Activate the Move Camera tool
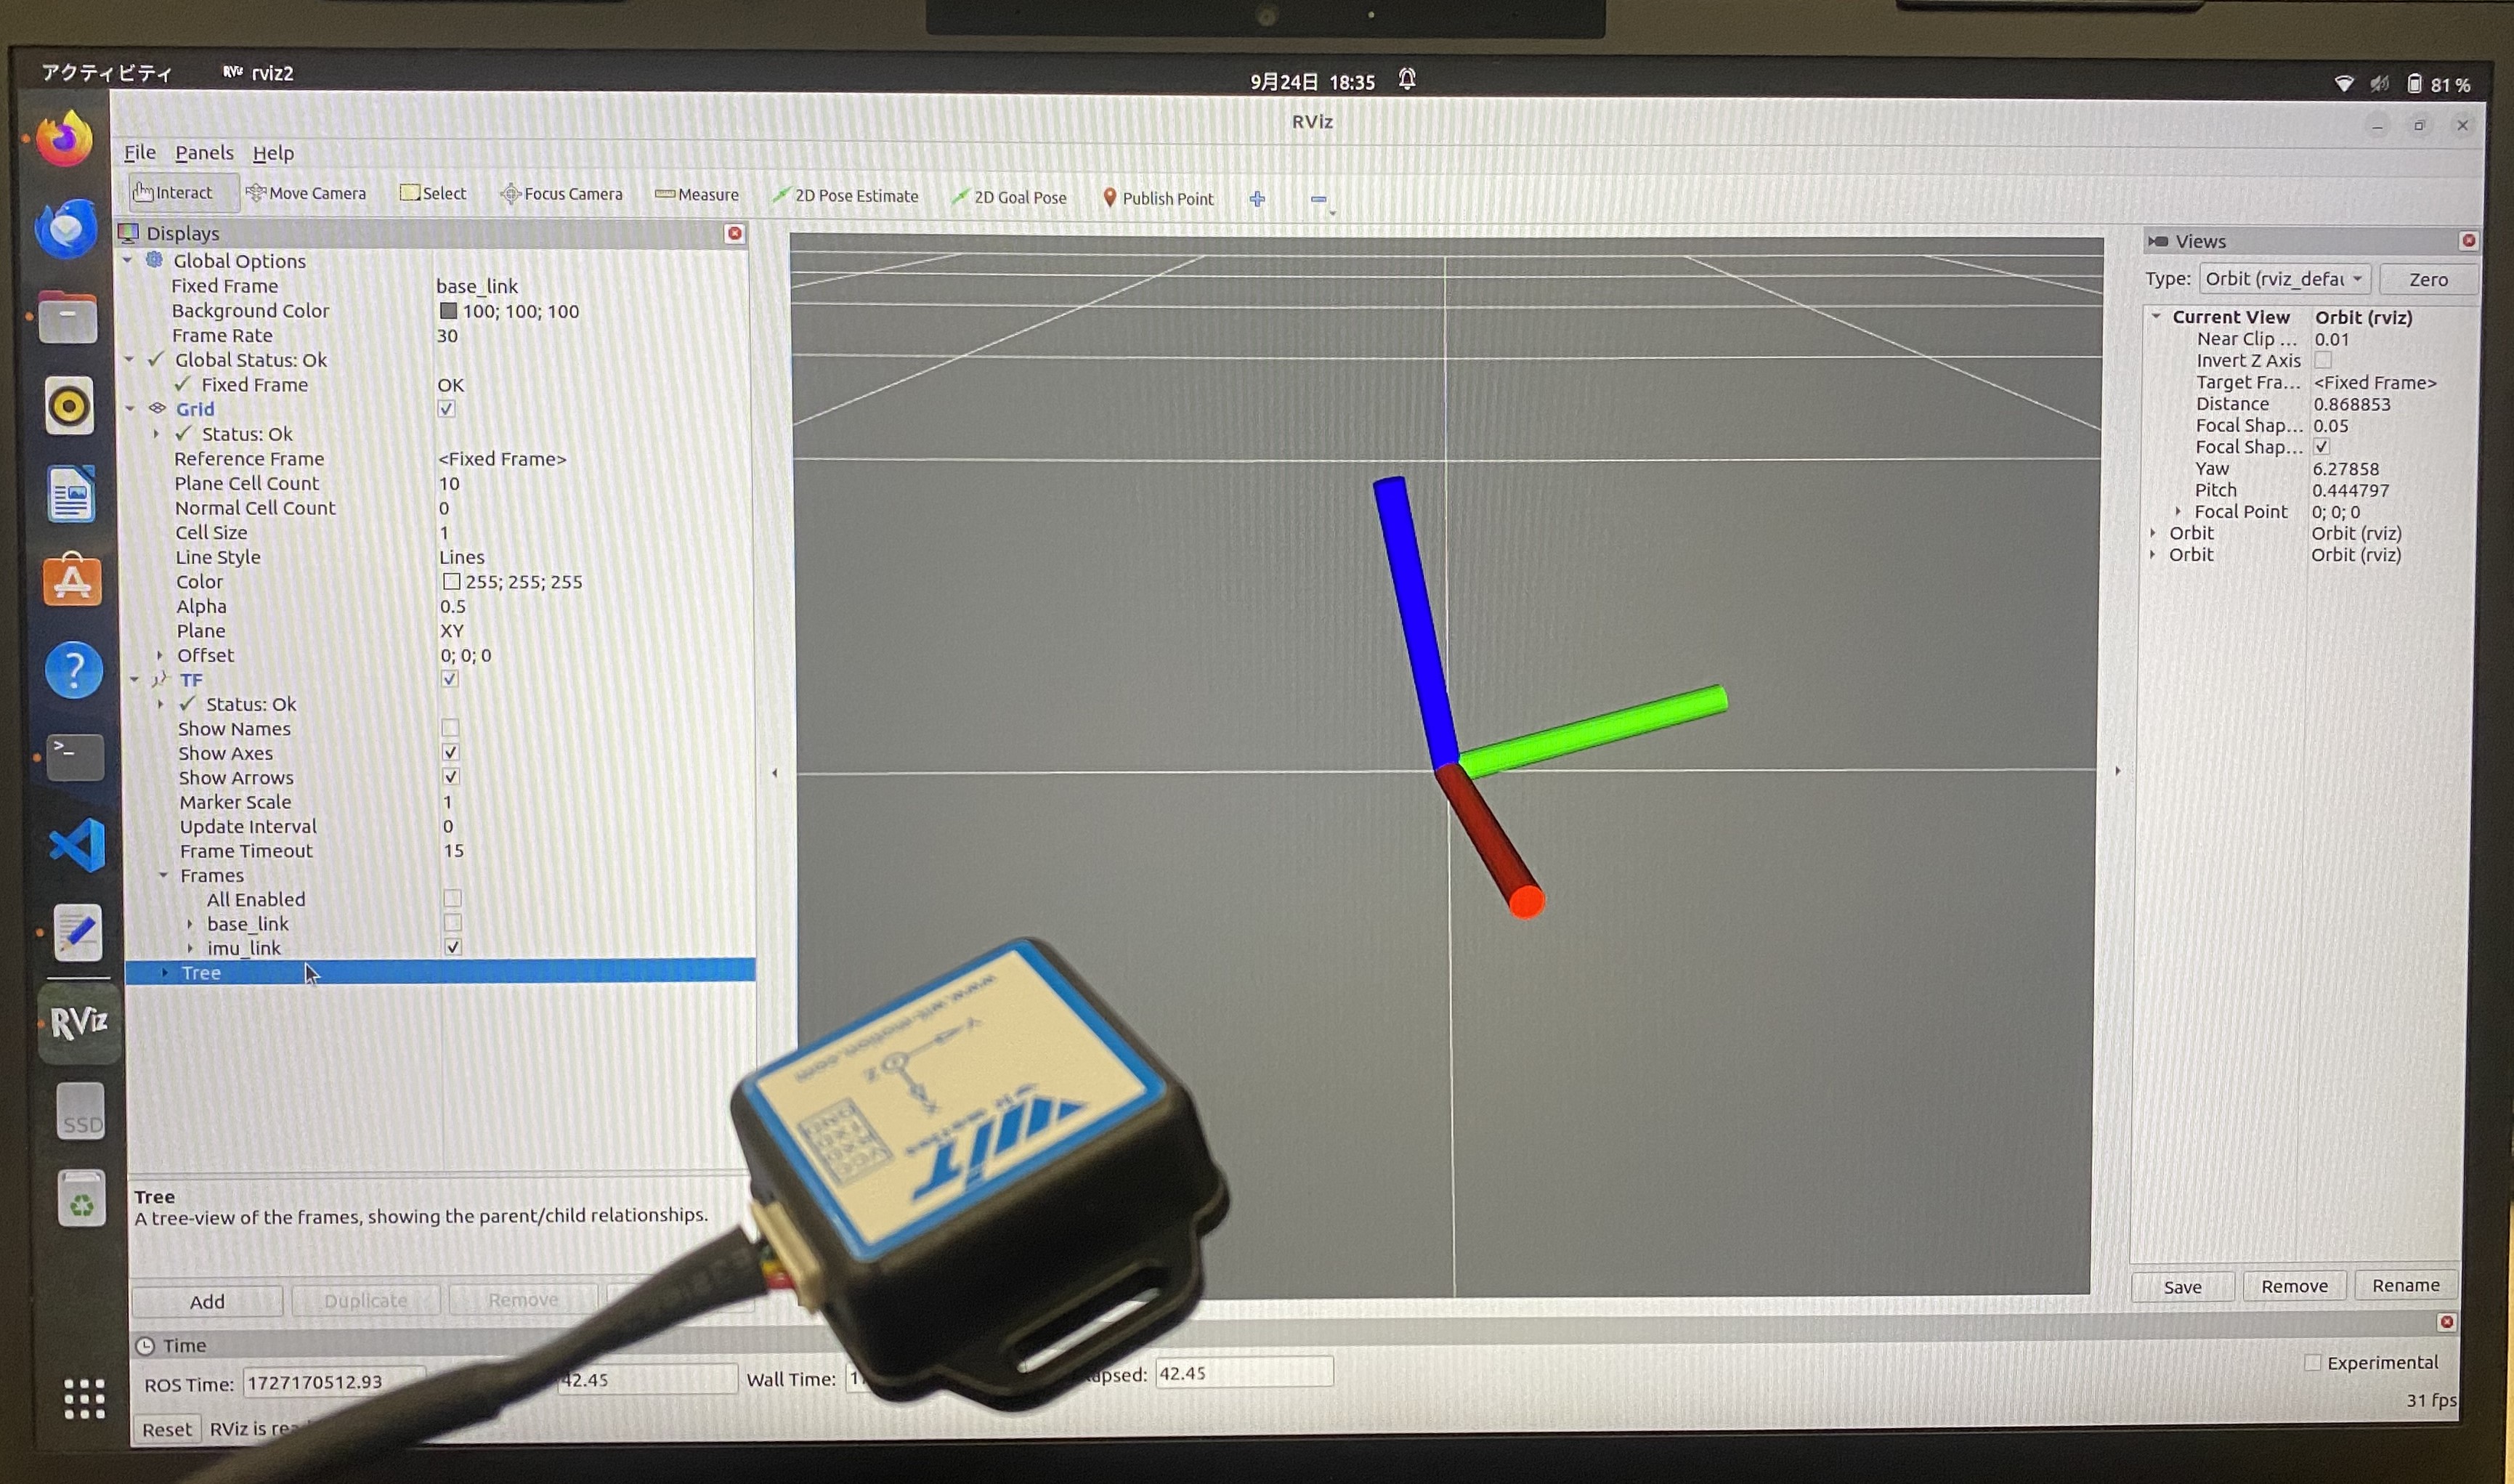This screenshot has width=2514, height=1484. click(x=307, y=193)
